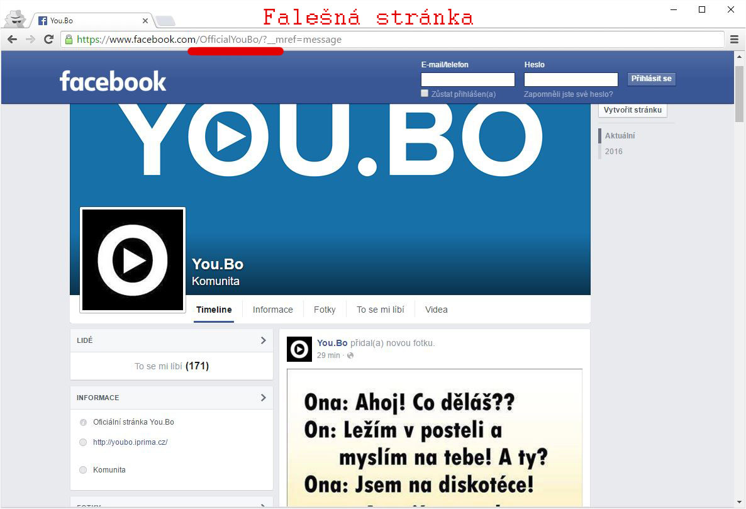Click the INFORMACE section header
746x509 pixels.
coord(172,398)
